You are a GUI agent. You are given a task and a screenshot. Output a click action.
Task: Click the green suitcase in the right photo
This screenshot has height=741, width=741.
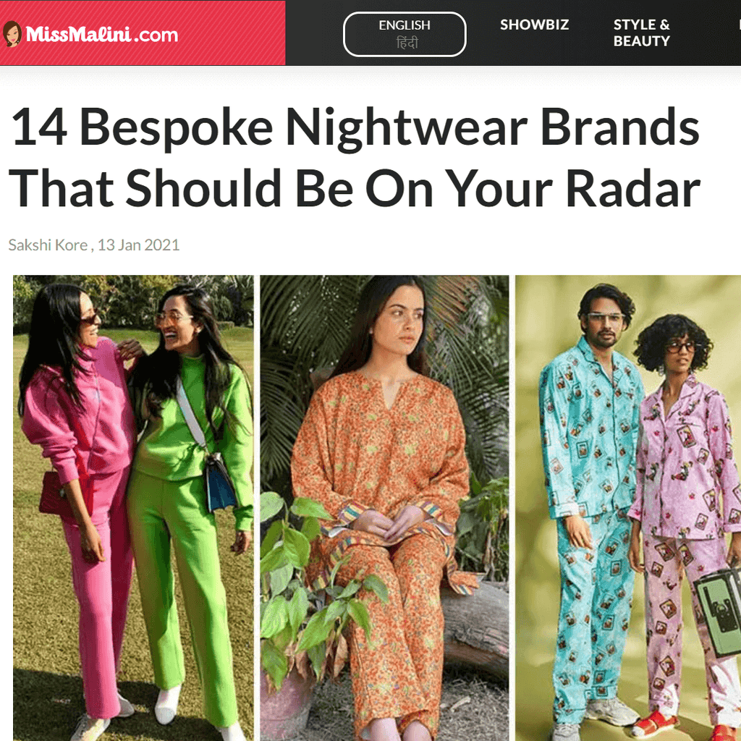(x=719, y=609)
